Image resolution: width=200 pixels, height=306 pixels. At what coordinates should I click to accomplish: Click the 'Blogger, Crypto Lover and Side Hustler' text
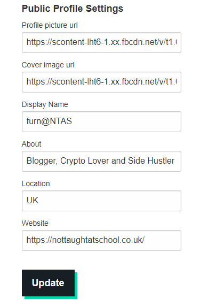[100, 161]
